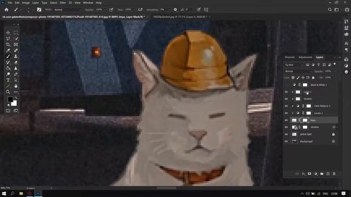
Task: Select the Pen tool
Action: 16,74
